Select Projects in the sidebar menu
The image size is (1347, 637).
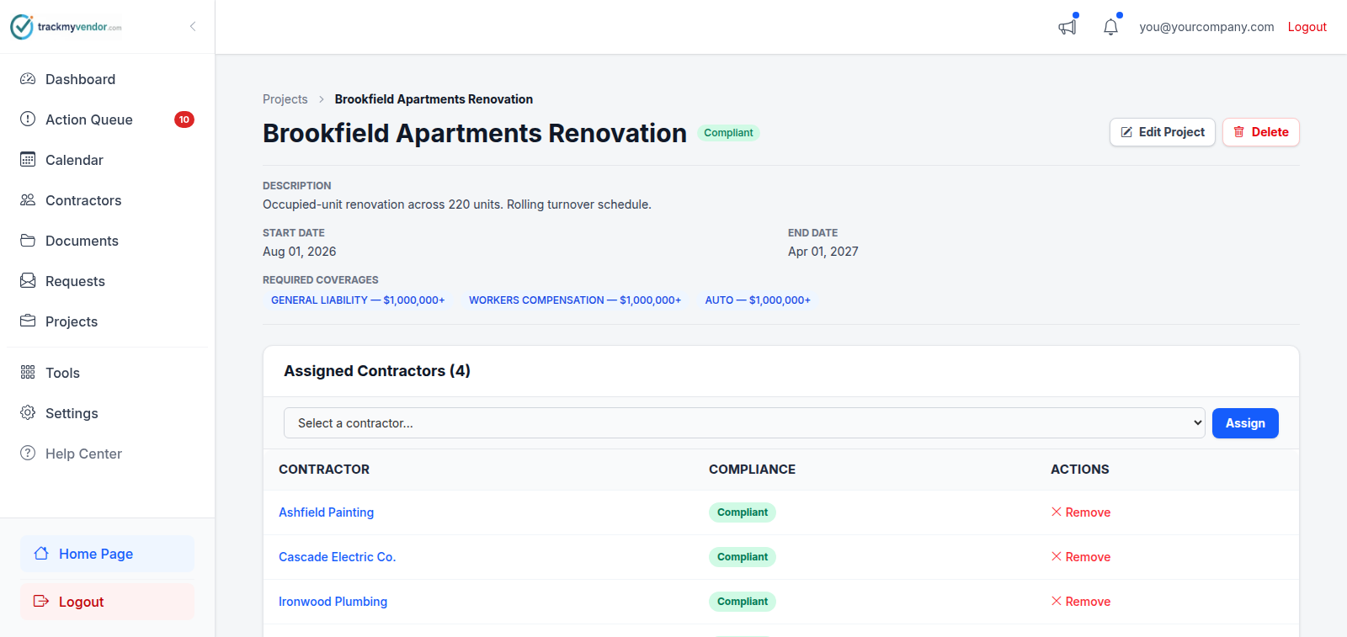(x=107, y=321)
